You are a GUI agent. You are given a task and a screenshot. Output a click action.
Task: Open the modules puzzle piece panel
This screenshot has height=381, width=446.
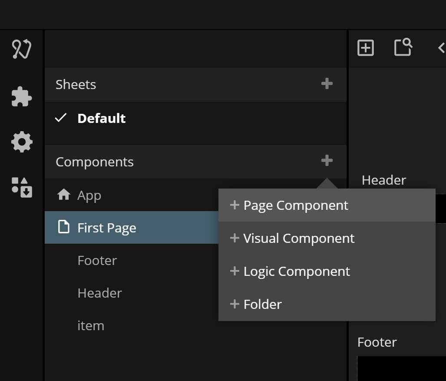(22, 96)
